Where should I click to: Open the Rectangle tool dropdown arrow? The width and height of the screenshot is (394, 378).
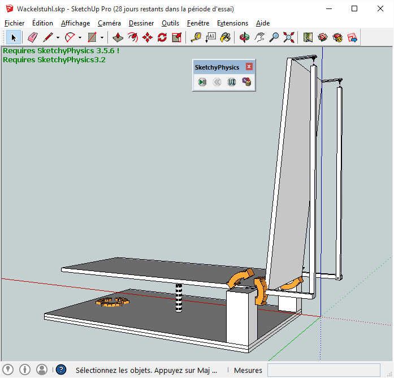pyautogui.click(x=102, y=38)
